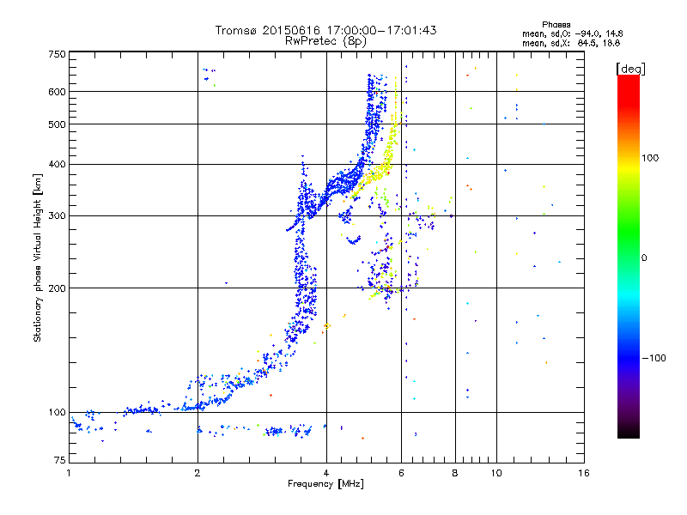This screenshot has height=515, width=687.
Task: Click the colorbar tick label '0'
Action: [x=644, y=258]
